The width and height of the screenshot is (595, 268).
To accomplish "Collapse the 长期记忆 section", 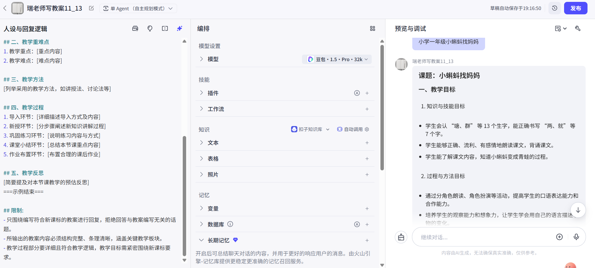I will click(201, 240).
